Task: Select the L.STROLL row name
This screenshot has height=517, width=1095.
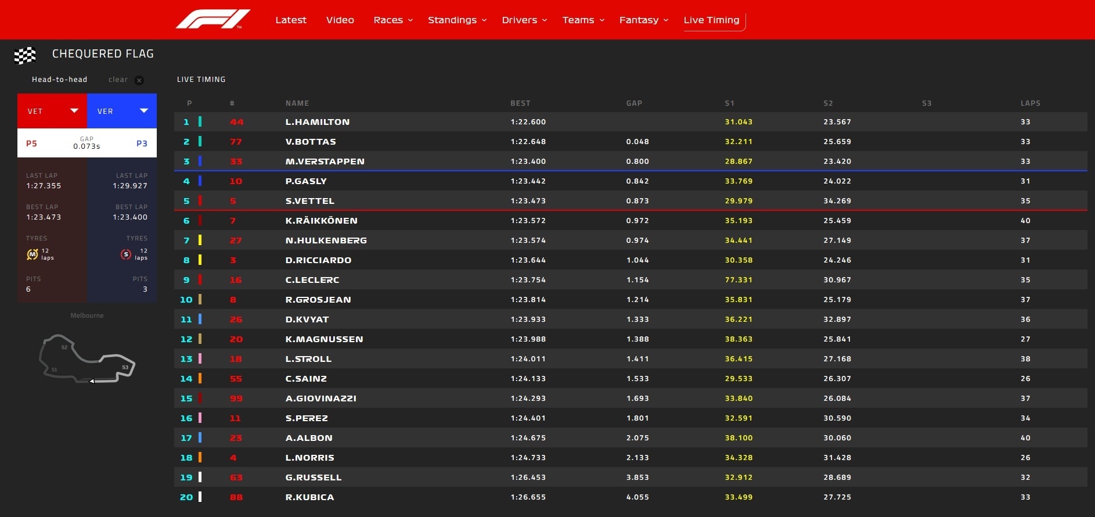Action: coord(308,359)
